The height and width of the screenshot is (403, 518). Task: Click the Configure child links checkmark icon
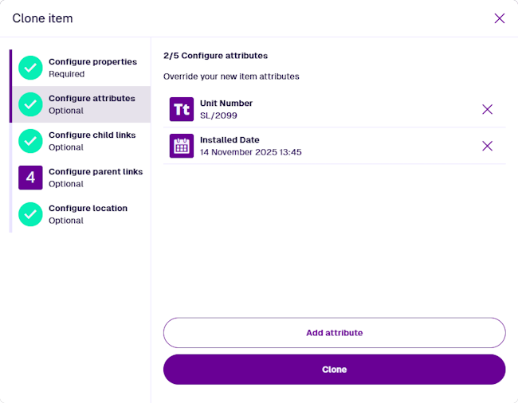point(30,141)
